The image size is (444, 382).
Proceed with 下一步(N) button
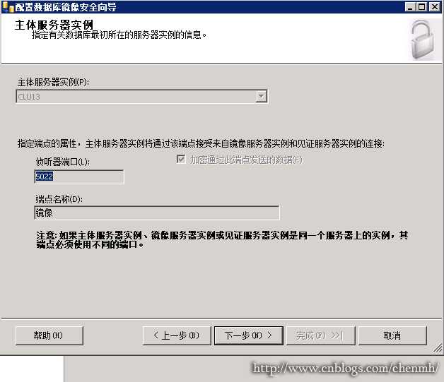[x=249, y=335]
